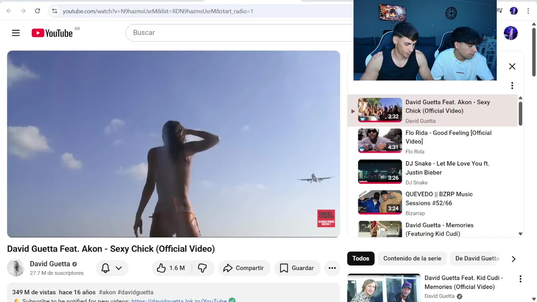Play Flo Rida Good Feeling from playlist
The width and height of the screenshot is (537, 302).
(x=432, y=141)
